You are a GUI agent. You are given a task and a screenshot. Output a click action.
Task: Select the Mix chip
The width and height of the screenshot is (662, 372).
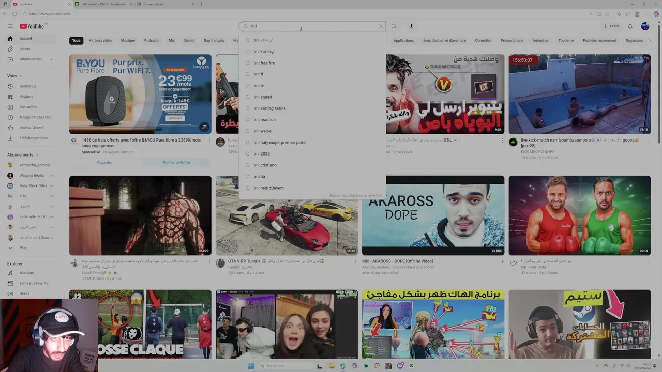coord(172,41)
